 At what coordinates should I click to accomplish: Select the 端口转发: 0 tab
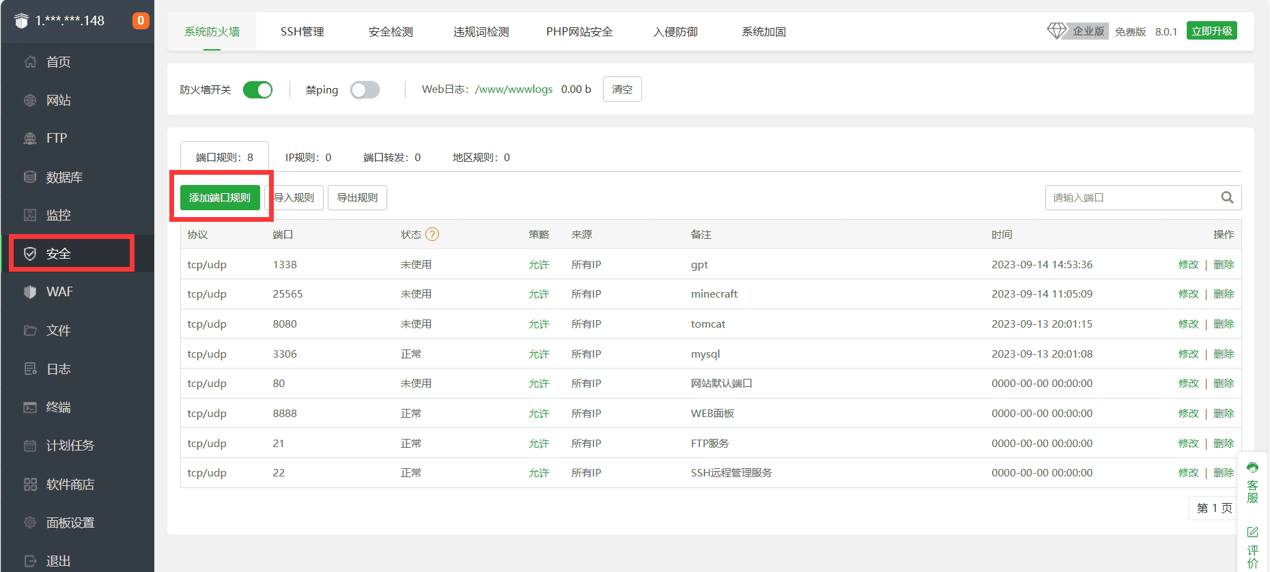click(x=392, y=157)
